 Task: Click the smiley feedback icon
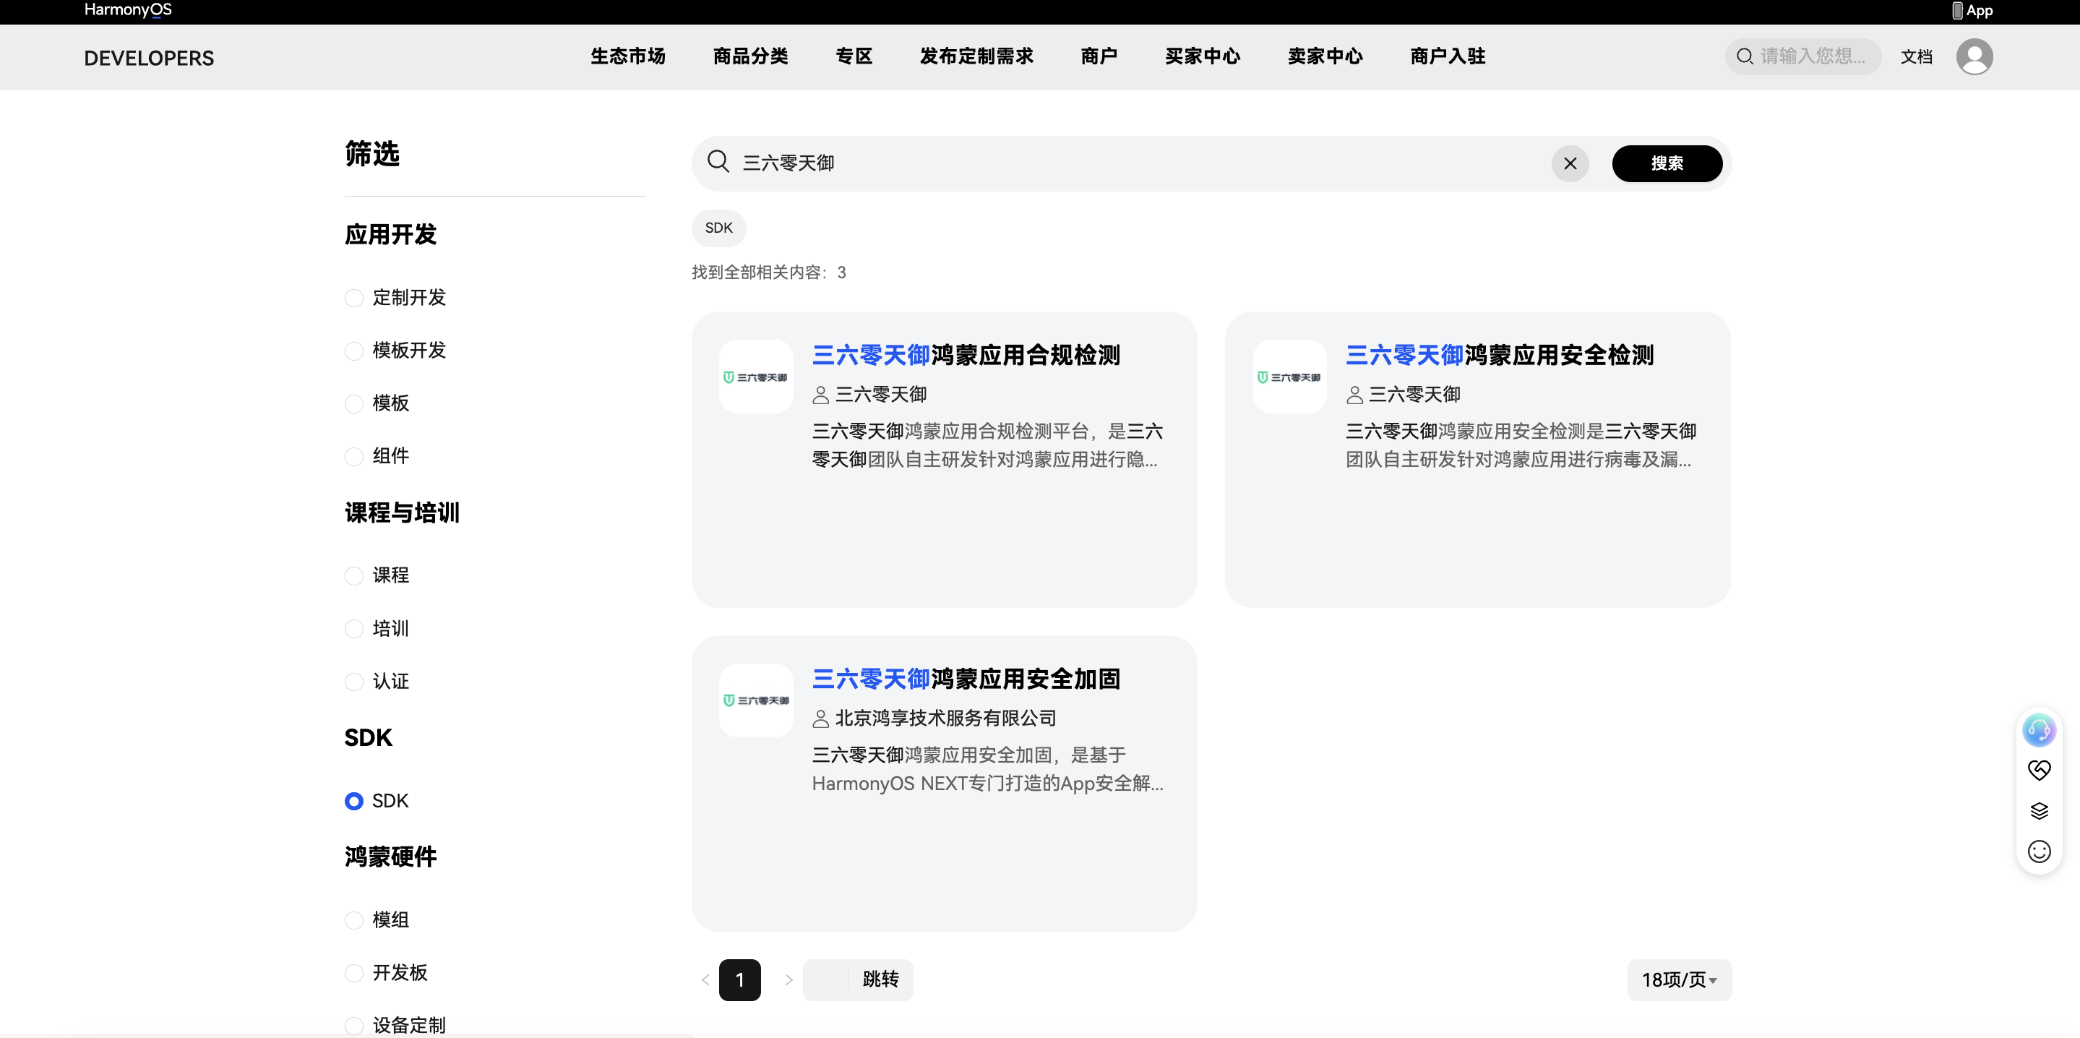[x=2039, y=852]
